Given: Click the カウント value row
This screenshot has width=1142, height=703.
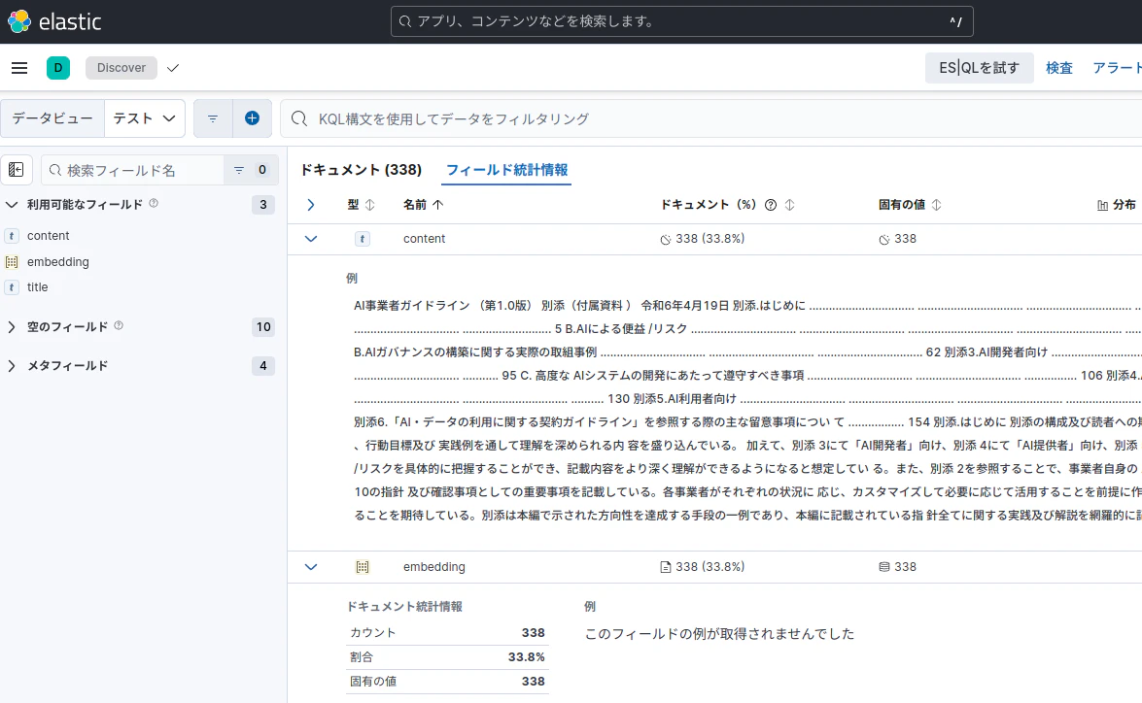Looking at the screenshot, I should (447, 632).
